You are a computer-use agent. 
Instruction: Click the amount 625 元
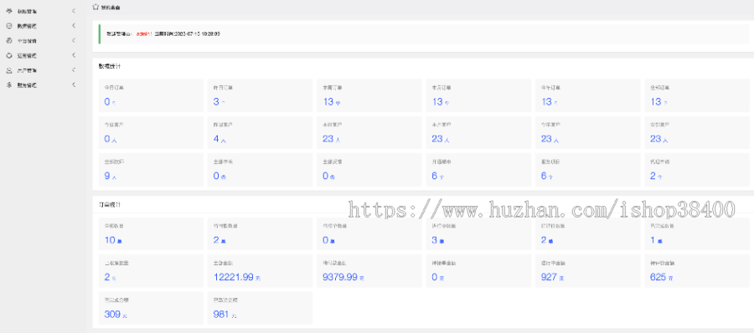(661, 277)
